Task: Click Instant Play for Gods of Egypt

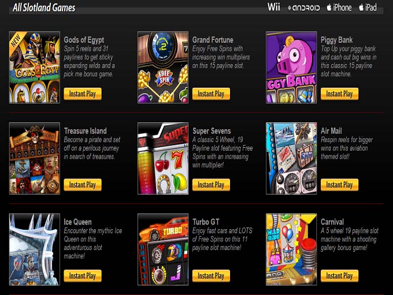Action: [x=83, y=94]
